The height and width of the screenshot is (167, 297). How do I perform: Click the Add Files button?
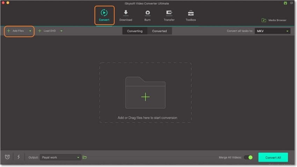click(15, 31)
